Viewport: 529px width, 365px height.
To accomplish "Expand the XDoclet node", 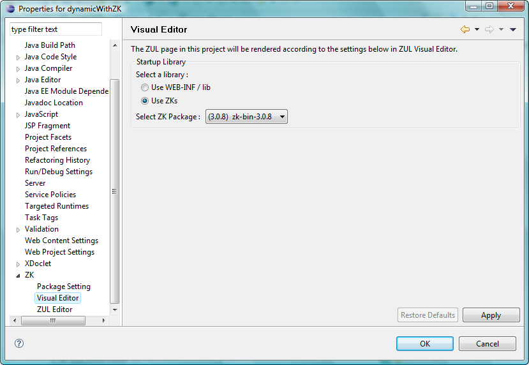I will click(19, 264).
